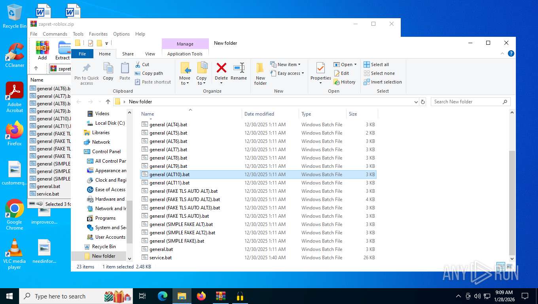Click Invert selection in ribbon
Viewport: 538px width, 304px height.
[x=383, y=82]
